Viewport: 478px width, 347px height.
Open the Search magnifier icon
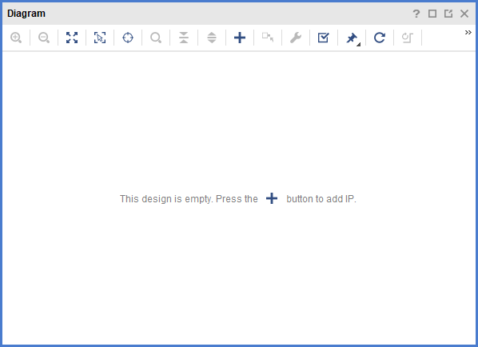point(156,38)
